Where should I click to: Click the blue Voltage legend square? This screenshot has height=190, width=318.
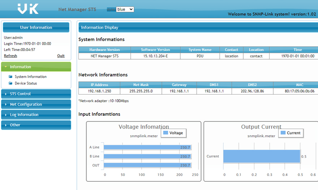[x=166, y=133]
